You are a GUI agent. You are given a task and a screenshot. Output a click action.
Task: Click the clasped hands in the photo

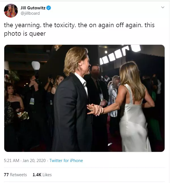click(94, 109)
